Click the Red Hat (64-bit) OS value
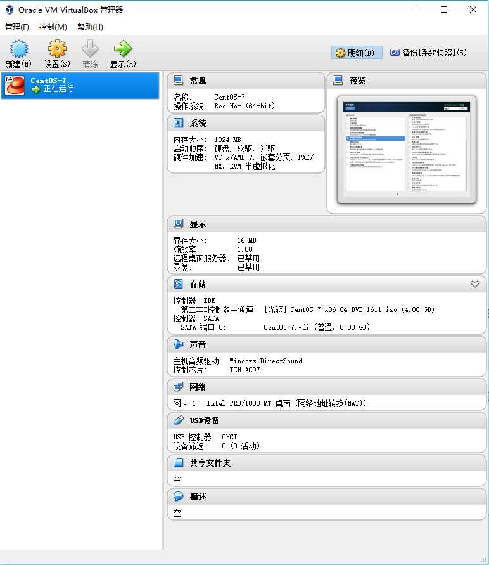The width and height of the screenshot is (489, 565). (x=244, y=106)
